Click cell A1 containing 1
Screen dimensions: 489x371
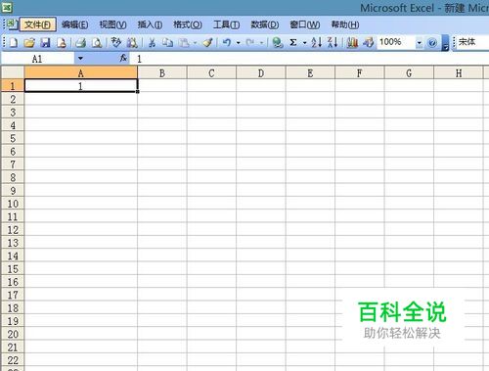click(81, 86)
